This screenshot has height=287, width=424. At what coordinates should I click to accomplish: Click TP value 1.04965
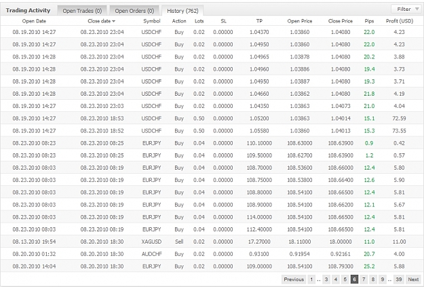point(259,57)
